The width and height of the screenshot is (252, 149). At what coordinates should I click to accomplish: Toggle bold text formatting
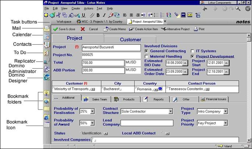[x=98, y=15]
